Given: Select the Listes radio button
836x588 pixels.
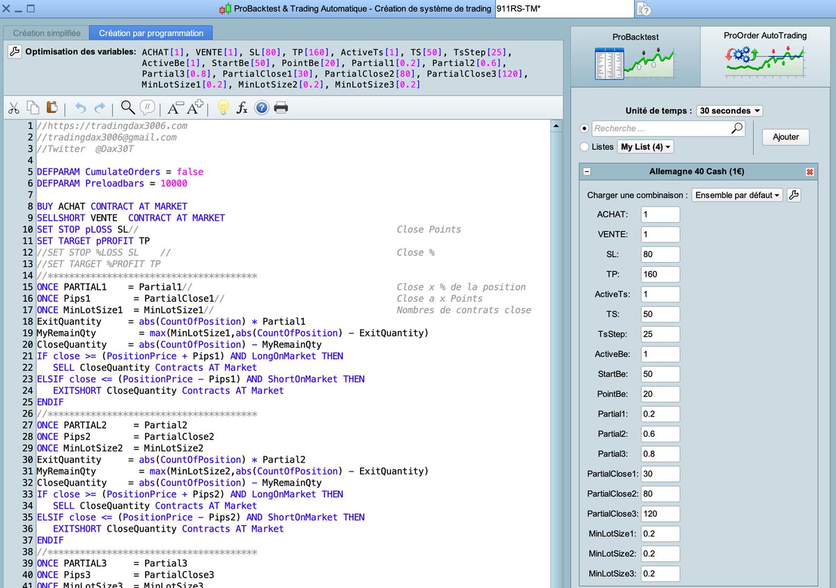Looking at the screenshot, I should 585,147.
